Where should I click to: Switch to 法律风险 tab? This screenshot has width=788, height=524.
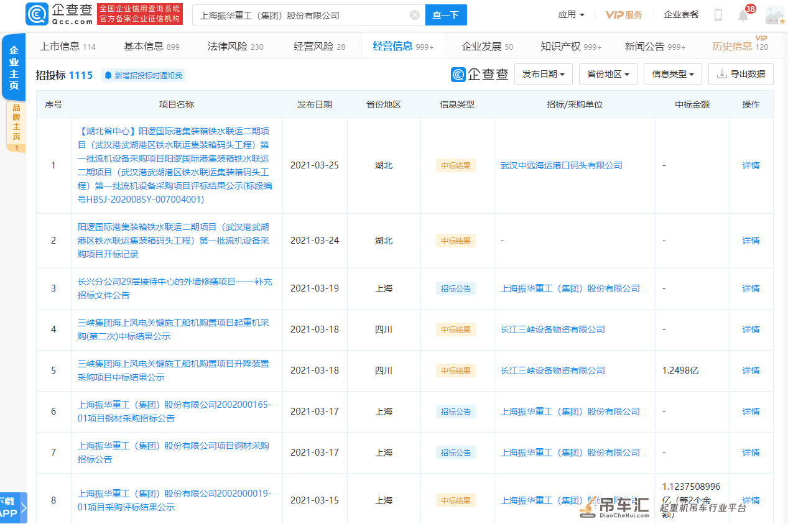[236, 47]
